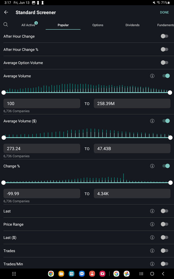Click the Trades/Min label
174x279 pixels.
click(x=13, y=264)
